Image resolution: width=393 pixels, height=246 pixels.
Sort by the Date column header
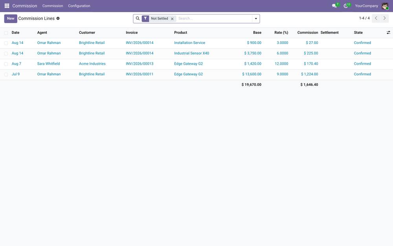pyautogui.click(x=16, y=33)
